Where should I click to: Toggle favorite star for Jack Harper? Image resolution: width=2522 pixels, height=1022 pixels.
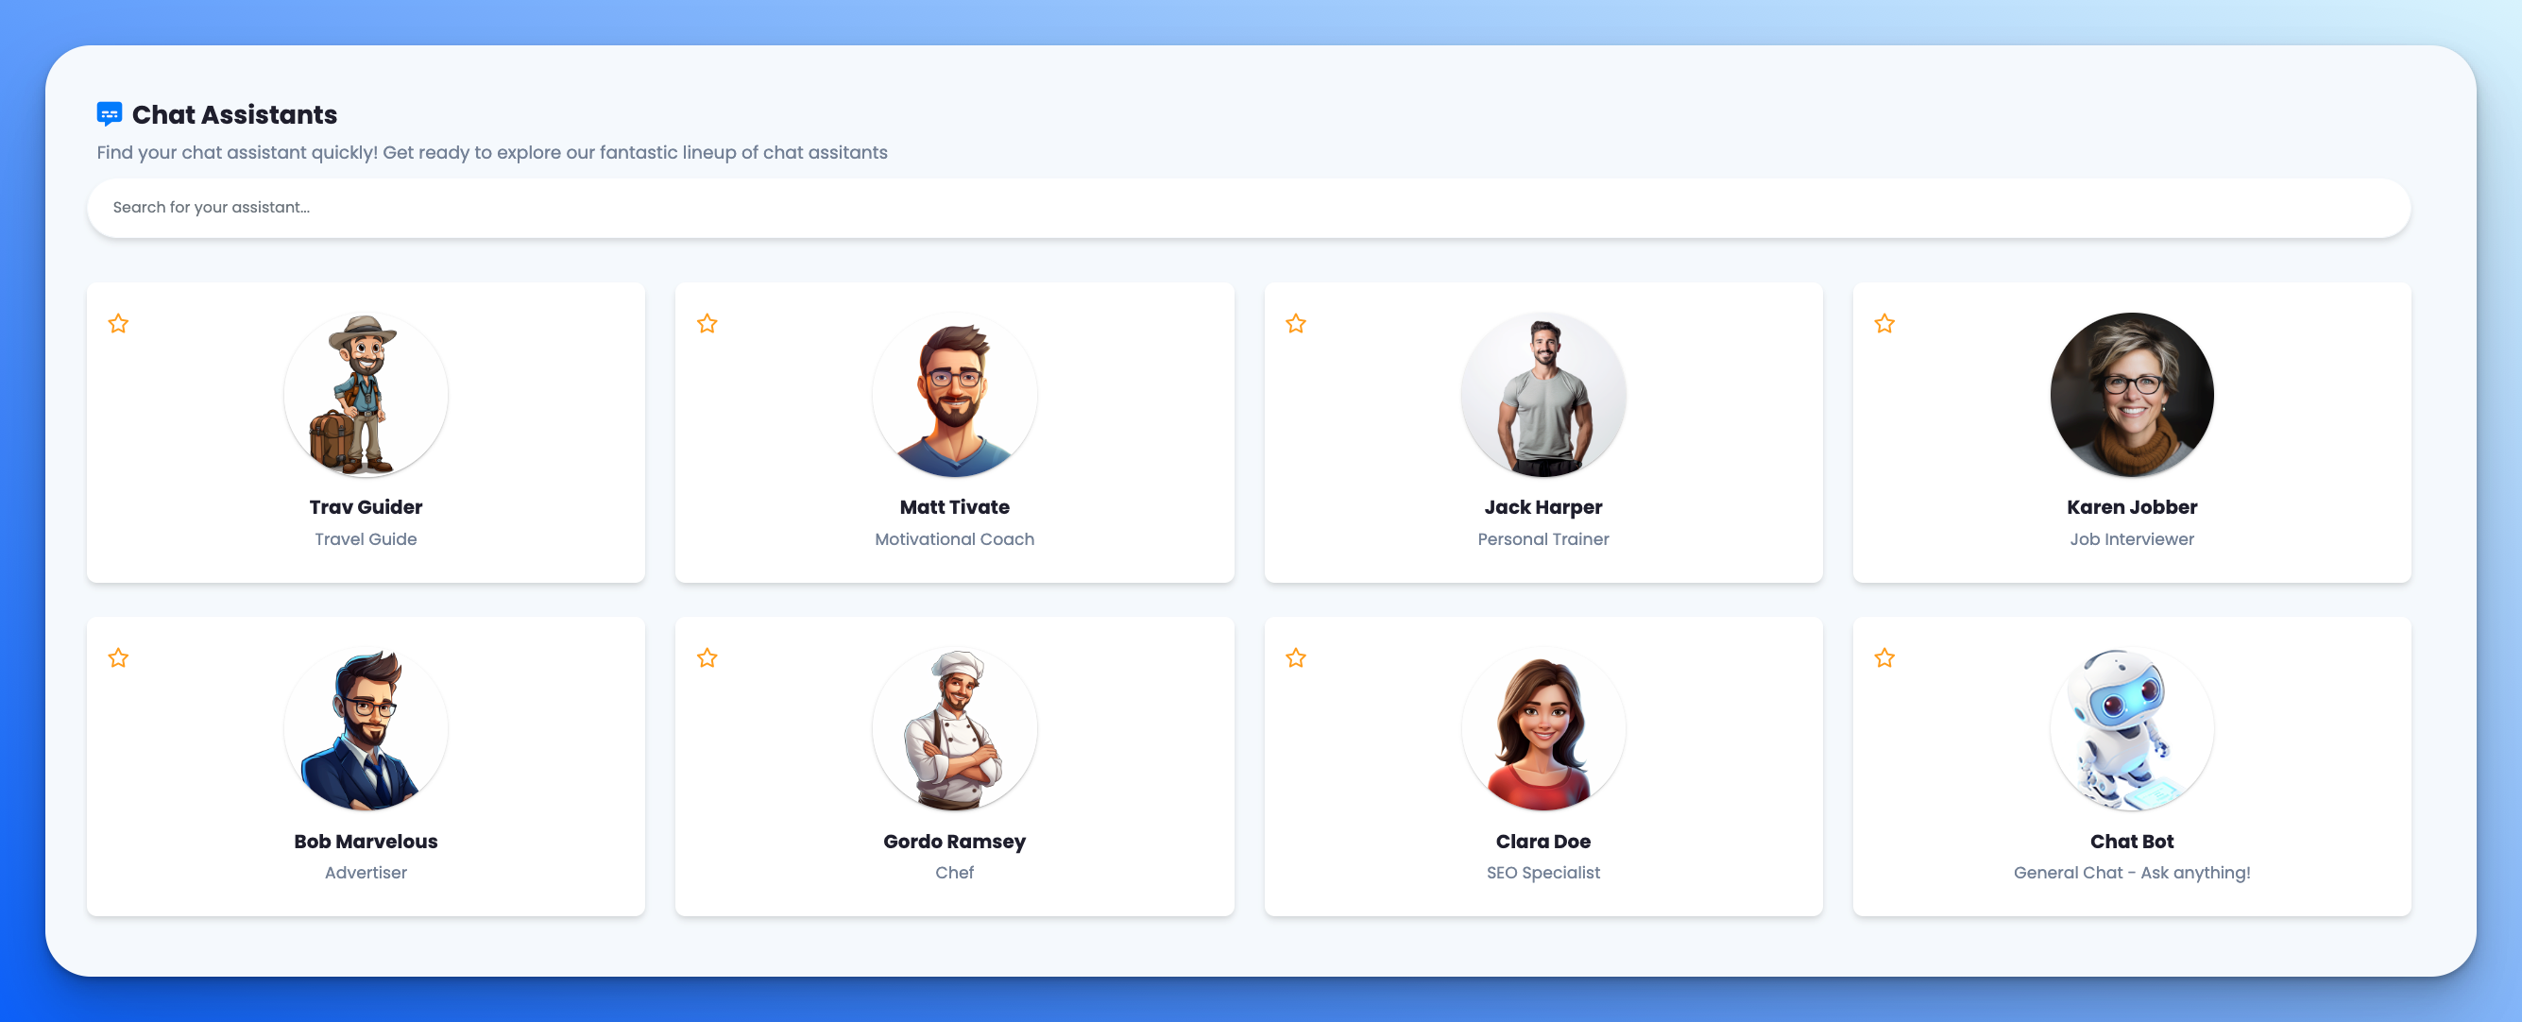point(1296,323)
